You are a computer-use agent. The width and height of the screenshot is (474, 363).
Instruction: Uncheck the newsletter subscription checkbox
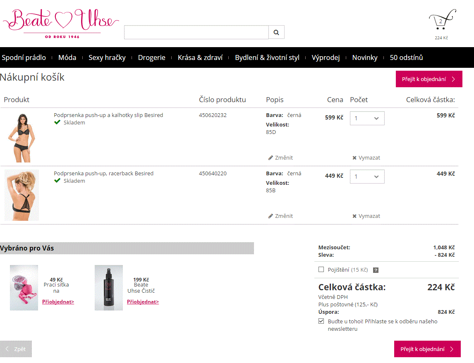[x=321, y=321]
